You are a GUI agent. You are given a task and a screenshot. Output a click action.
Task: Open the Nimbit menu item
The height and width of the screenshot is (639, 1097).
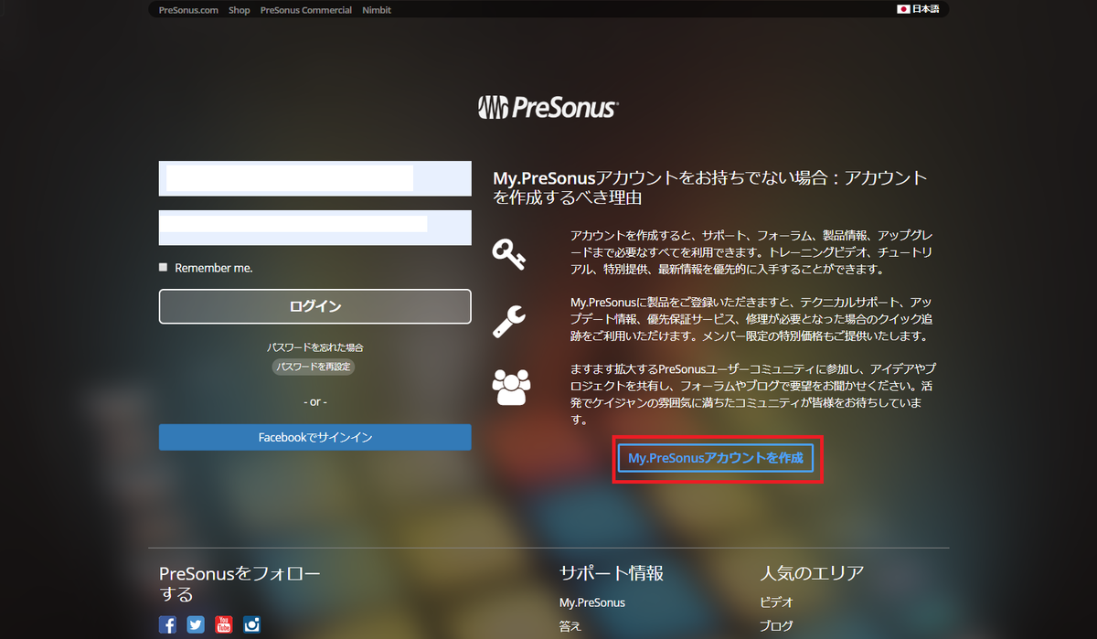[378, 9]
